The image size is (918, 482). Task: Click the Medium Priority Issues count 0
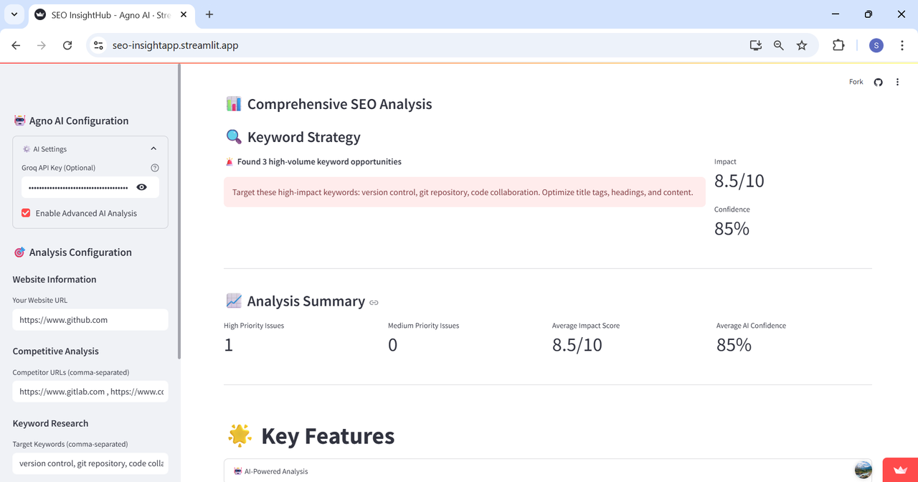tap(392, 345)
